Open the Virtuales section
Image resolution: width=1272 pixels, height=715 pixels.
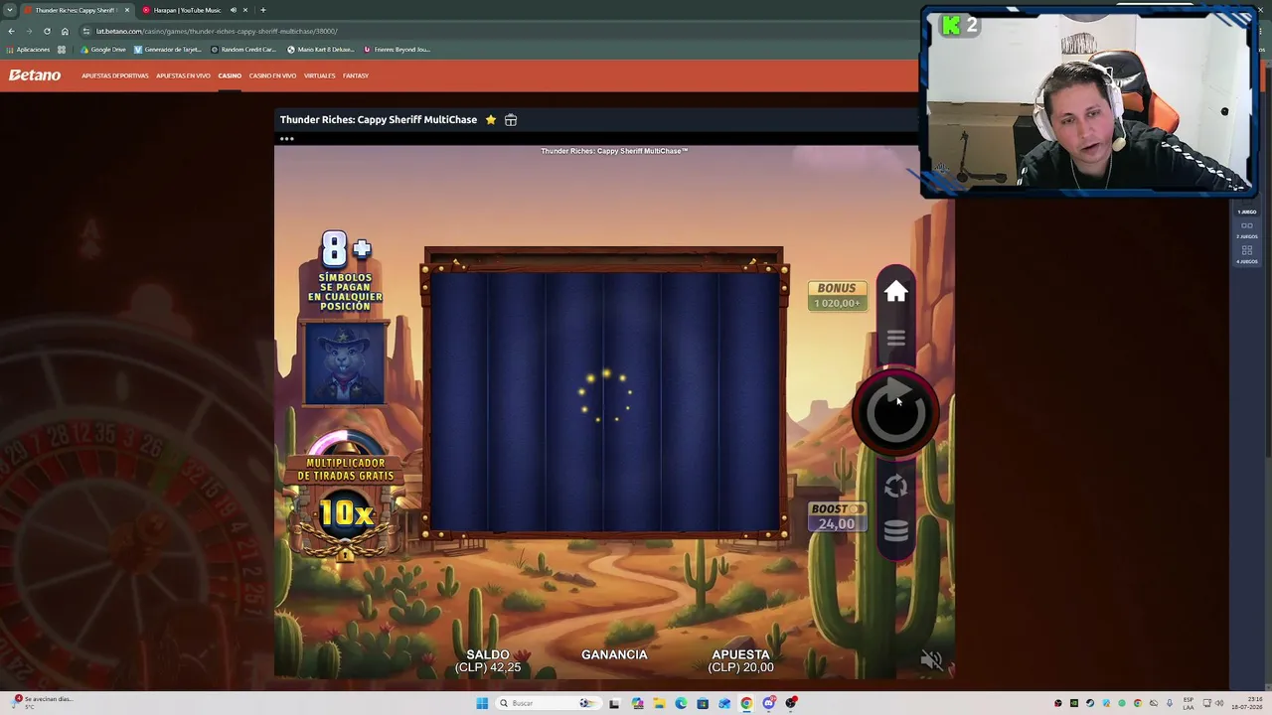319,75
